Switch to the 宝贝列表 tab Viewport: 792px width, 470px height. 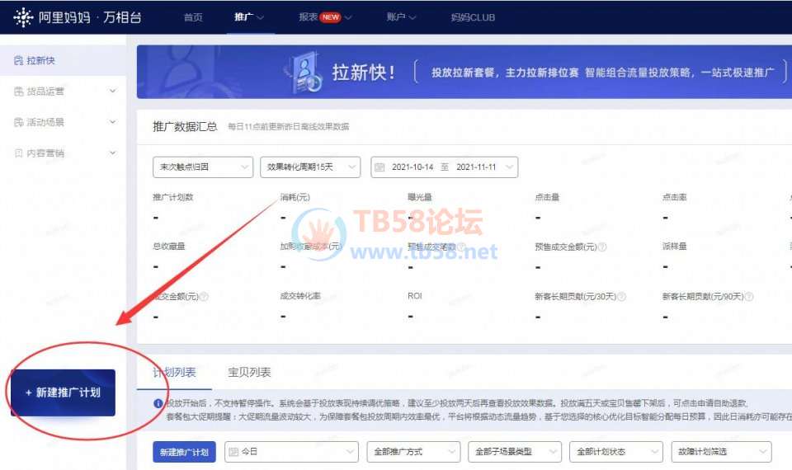(x=249, y=373)
